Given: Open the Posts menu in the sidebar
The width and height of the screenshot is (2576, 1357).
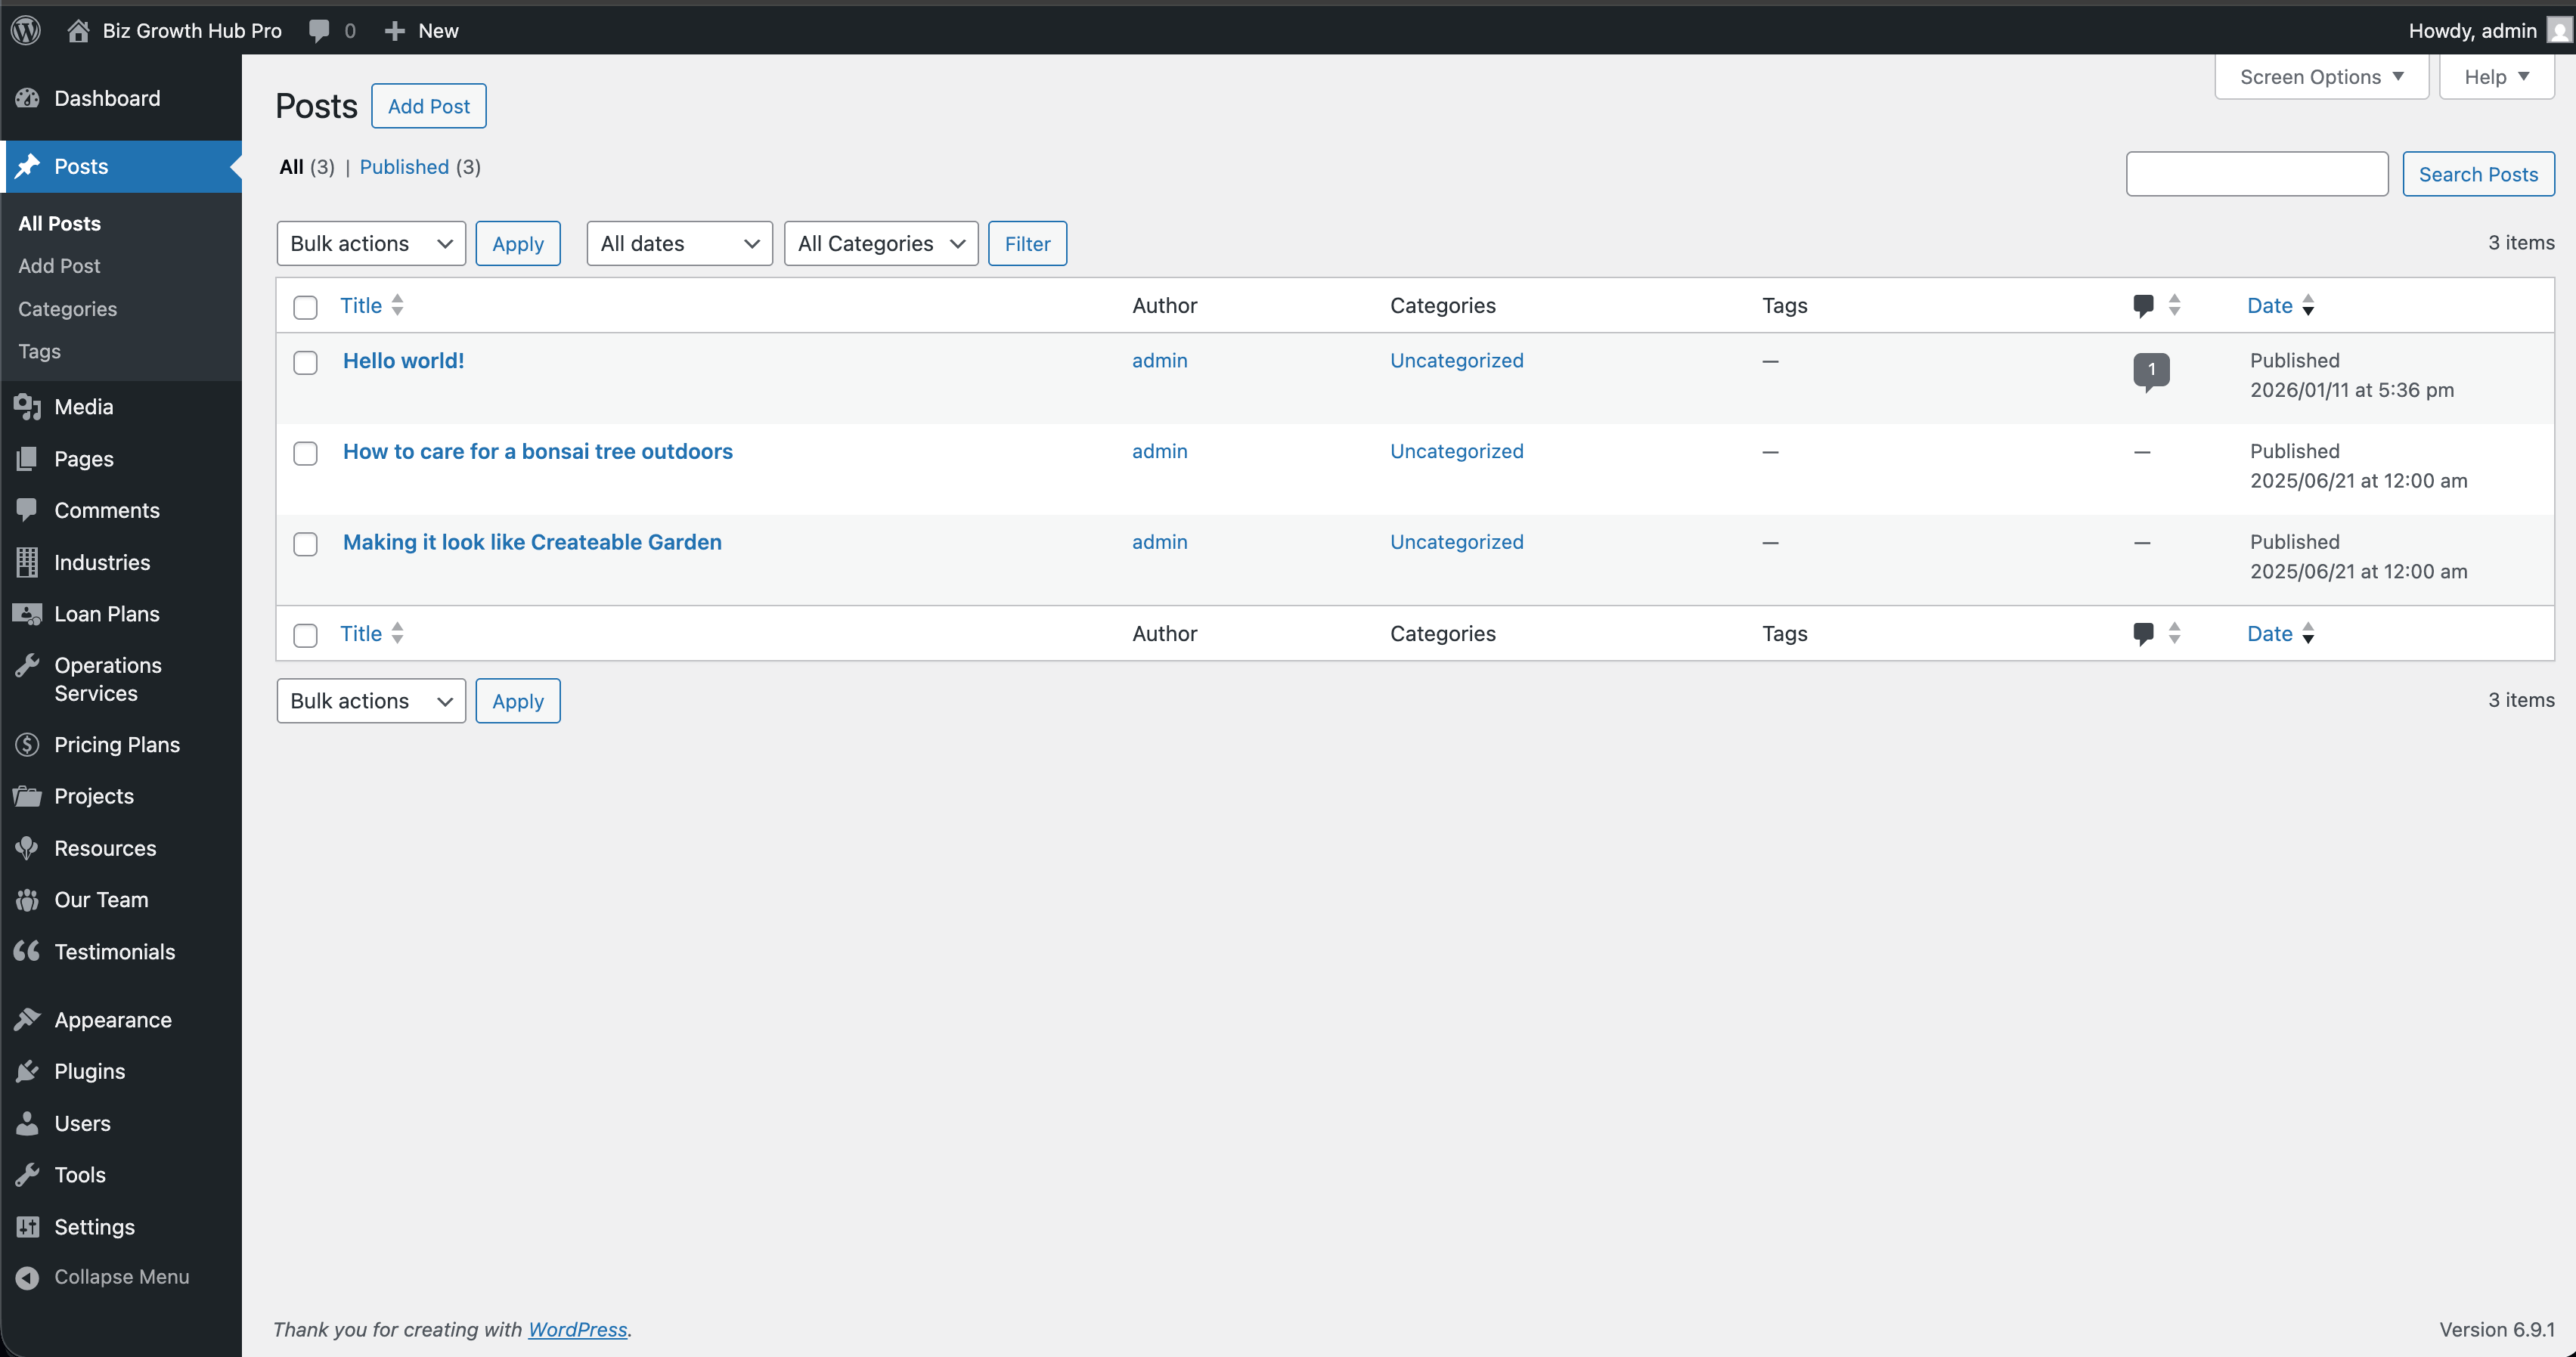Looking at the screenshot, I should [81, 167].
